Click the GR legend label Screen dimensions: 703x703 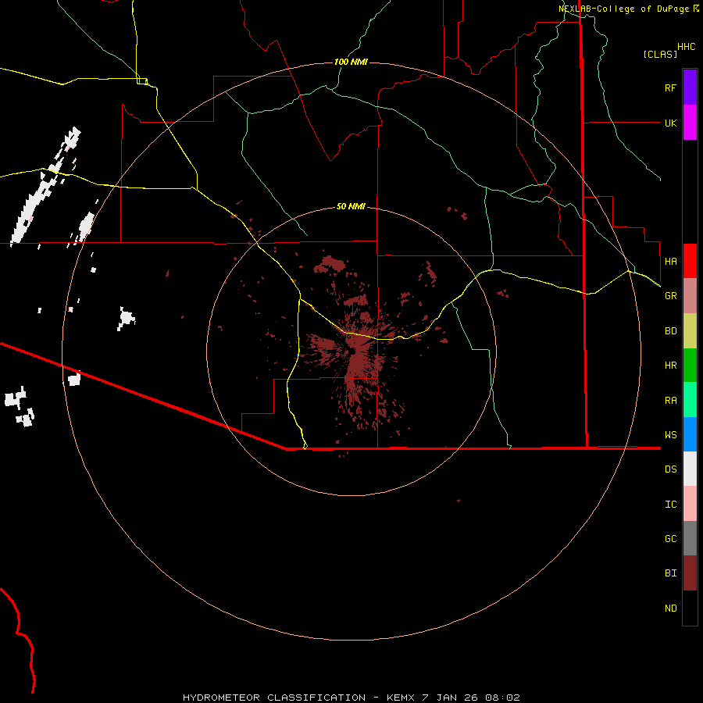point(670,296)
